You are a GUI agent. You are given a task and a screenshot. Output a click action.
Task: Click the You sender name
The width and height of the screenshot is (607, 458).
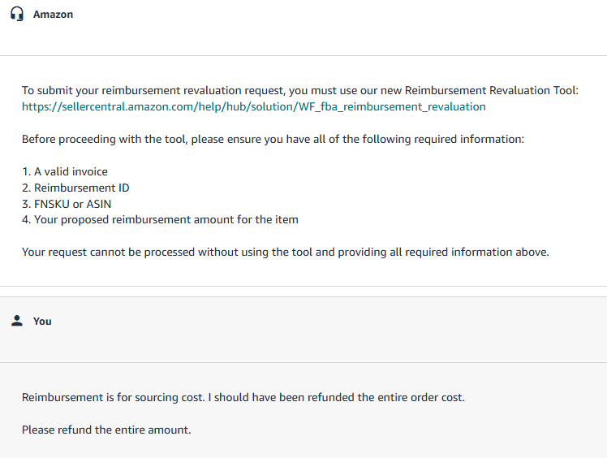tap(42, 322)
